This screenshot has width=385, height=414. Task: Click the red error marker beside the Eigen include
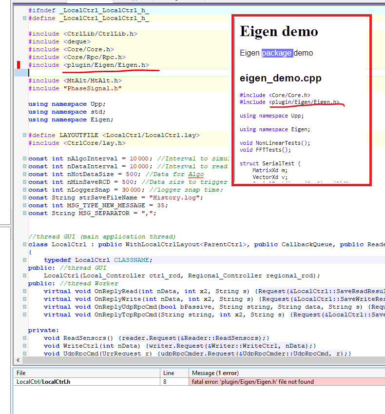click(x=19, y=65)
